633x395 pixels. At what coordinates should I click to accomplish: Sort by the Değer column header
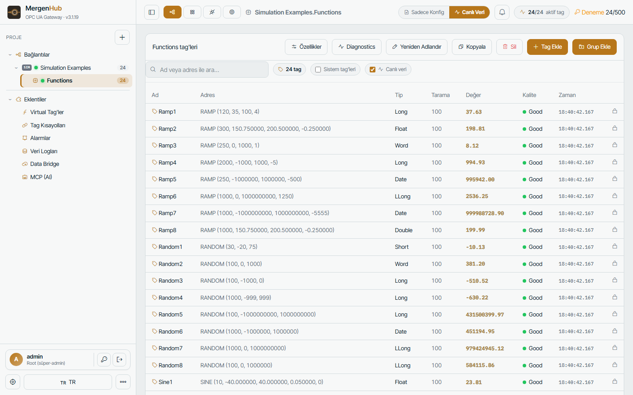pos(473,95)
